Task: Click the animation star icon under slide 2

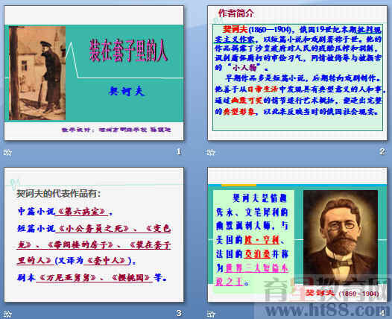Action: 211,152
